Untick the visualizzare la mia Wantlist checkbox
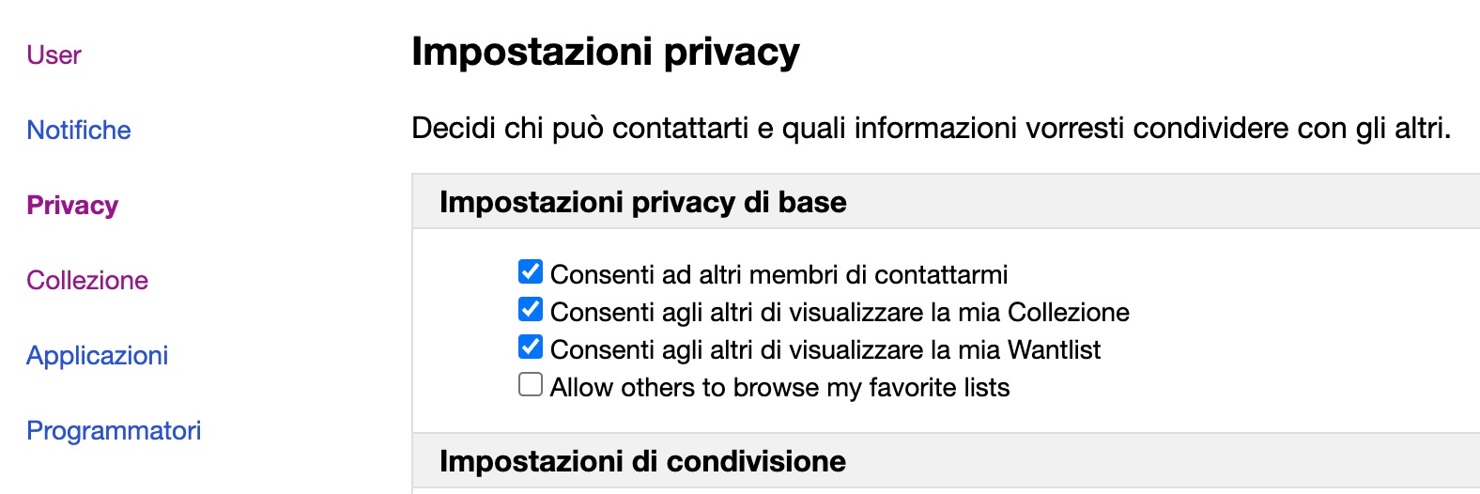Viewport: 1480px width, 494px height. point(531,347)
